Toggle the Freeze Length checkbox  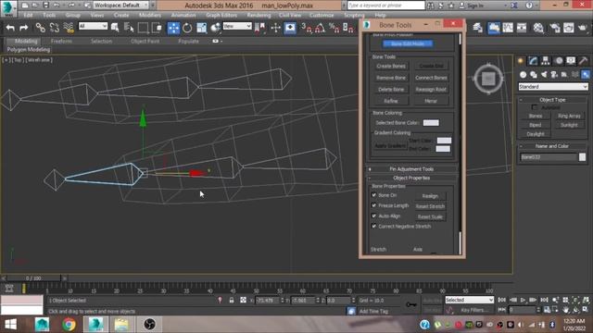point(374,205)
